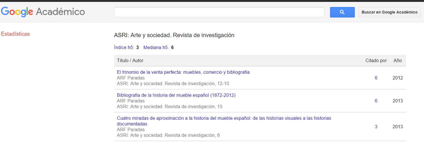This screenshot has height=158, width=424.
Task: Open the Mediana h5 link
Action: click(156, 47)
